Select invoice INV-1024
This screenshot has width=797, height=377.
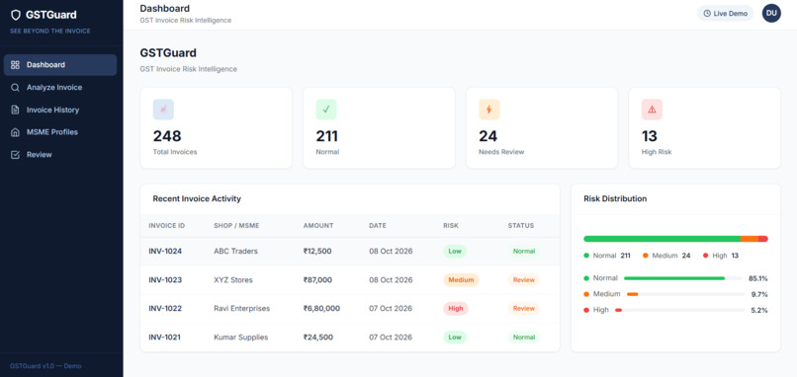pos(165,251)
